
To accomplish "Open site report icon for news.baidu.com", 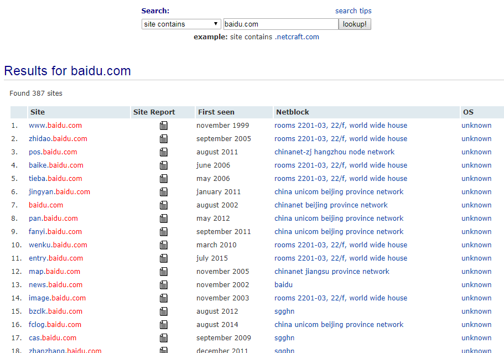I will tap(164, 285).
